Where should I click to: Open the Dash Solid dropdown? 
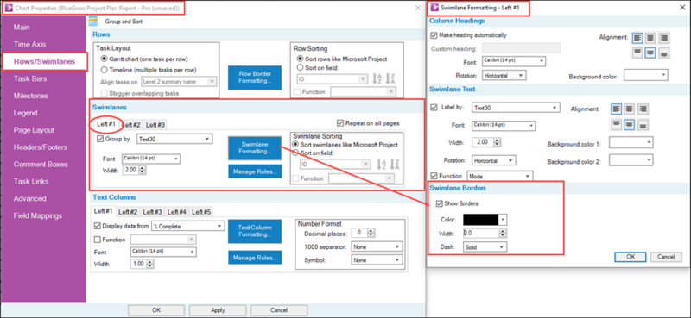coord(485,247)
